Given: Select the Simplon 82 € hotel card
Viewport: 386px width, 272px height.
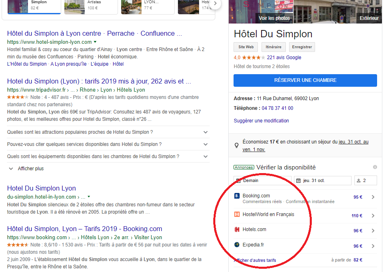Looking at the screenshot, I should (x=34, y=6).
